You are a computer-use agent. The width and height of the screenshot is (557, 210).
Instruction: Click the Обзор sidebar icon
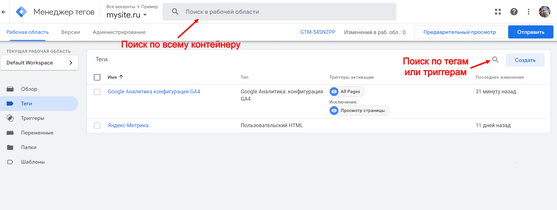click(10, 89)
